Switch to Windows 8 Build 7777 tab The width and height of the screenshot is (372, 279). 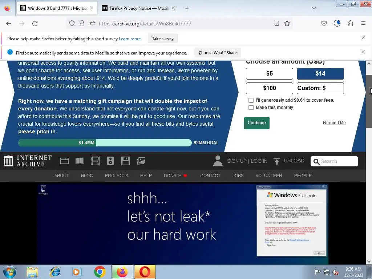(57, 8)
